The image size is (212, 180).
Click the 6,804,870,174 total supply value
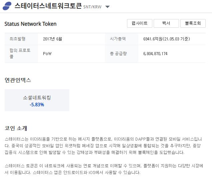(x=155, y=54)
